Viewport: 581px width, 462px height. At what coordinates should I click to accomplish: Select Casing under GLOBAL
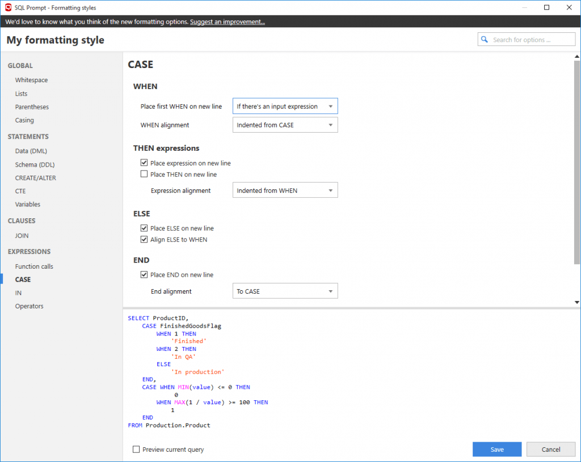coord(24,120)
